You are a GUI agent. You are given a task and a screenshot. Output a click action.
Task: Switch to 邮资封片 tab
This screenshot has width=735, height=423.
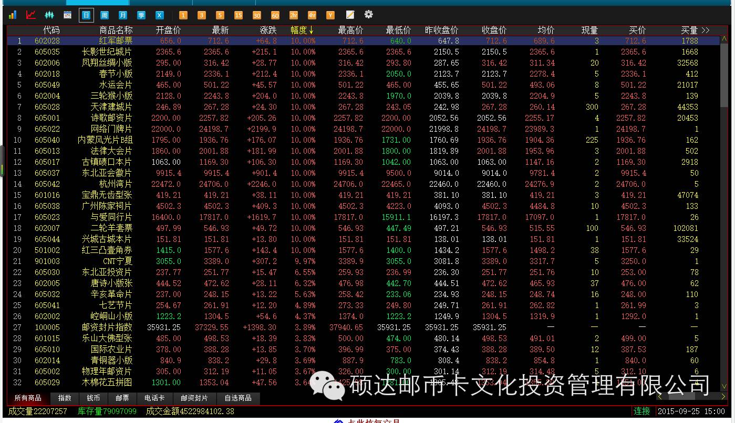click(194, 398)
